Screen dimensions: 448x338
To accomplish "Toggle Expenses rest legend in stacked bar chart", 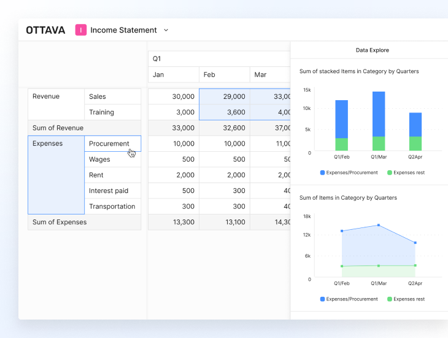I will pyautogui.click(x=406, y=173).
